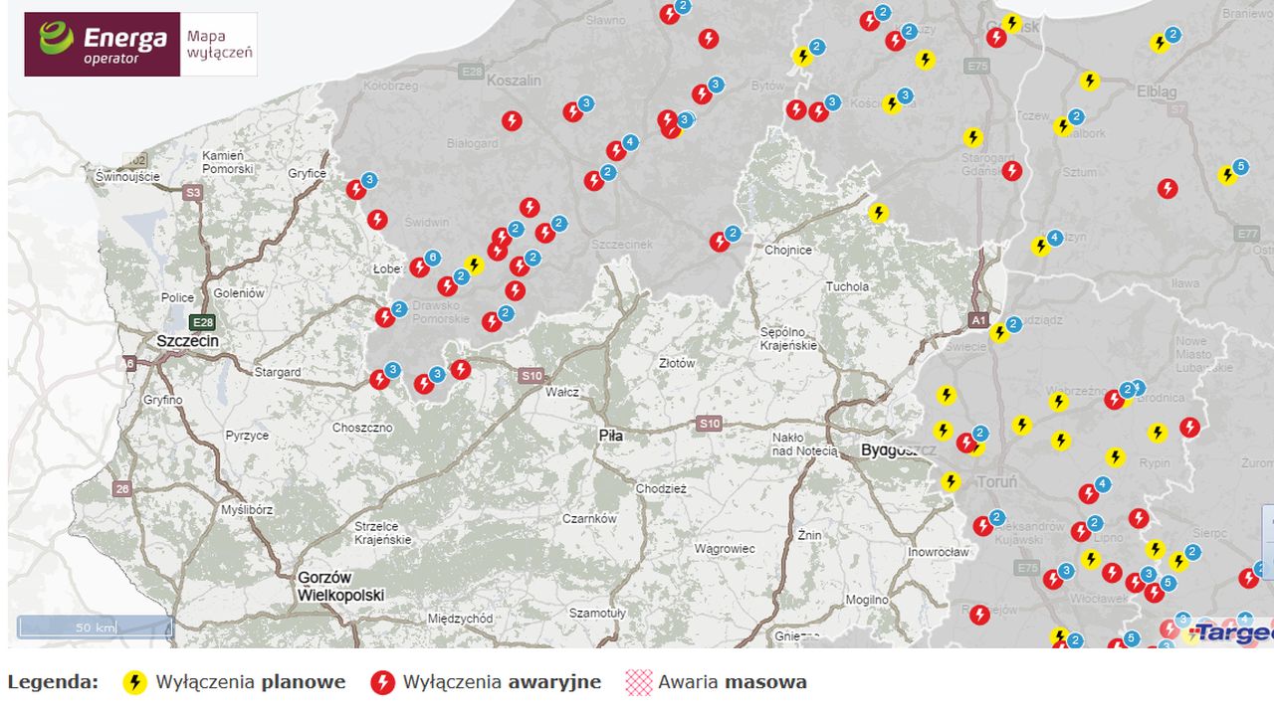Click red emergency marker below Świdwin label
The height and width of the screenshot is (716, 1274).
pyautogui.click(x=377, y=219)
